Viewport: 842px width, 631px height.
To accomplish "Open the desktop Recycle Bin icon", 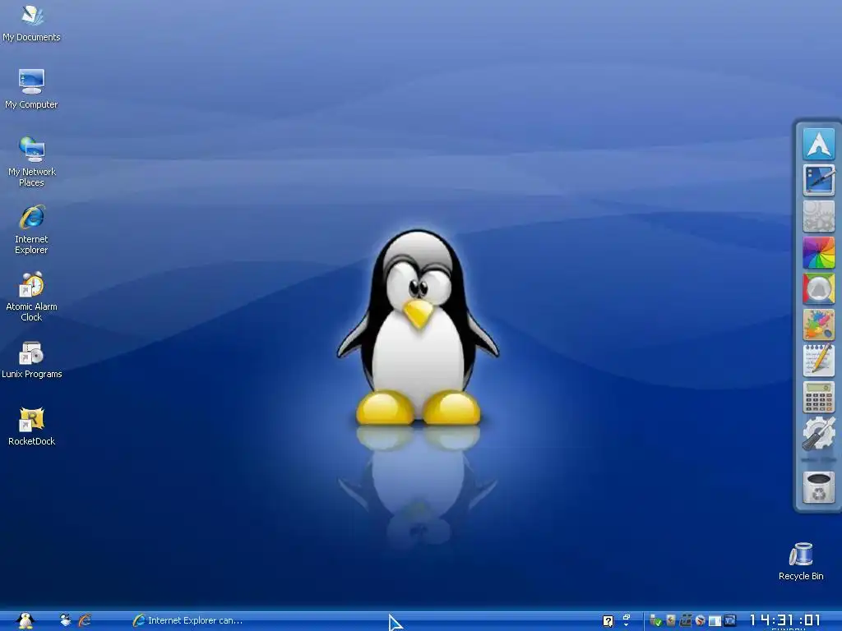I will 801,561.
